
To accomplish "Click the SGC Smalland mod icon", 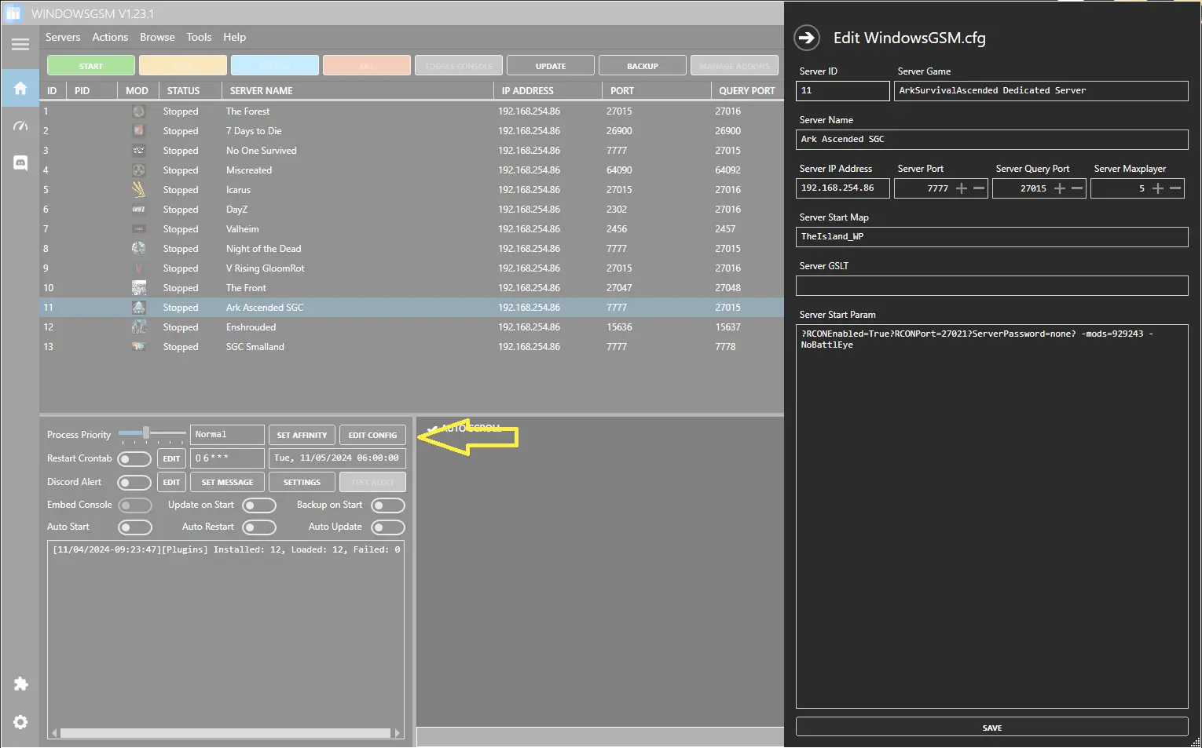I will coord(138,347).
